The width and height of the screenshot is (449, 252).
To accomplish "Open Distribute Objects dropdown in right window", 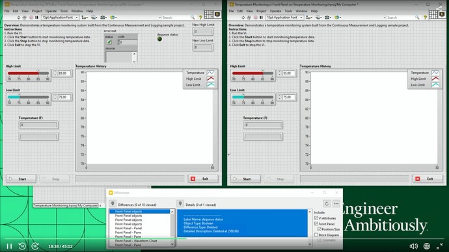I will [x=318, y=18].
